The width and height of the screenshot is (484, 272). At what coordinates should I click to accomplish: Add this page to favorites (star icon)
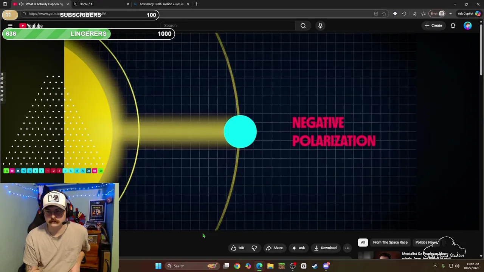(384, 14)
